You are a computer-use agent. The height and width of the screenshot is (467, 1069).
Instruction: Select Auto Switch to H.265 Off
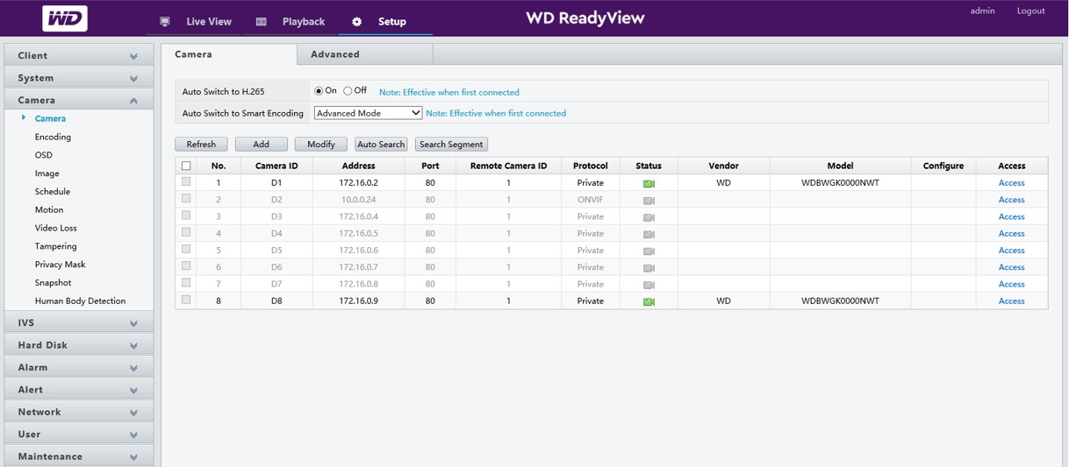(348, 91)
